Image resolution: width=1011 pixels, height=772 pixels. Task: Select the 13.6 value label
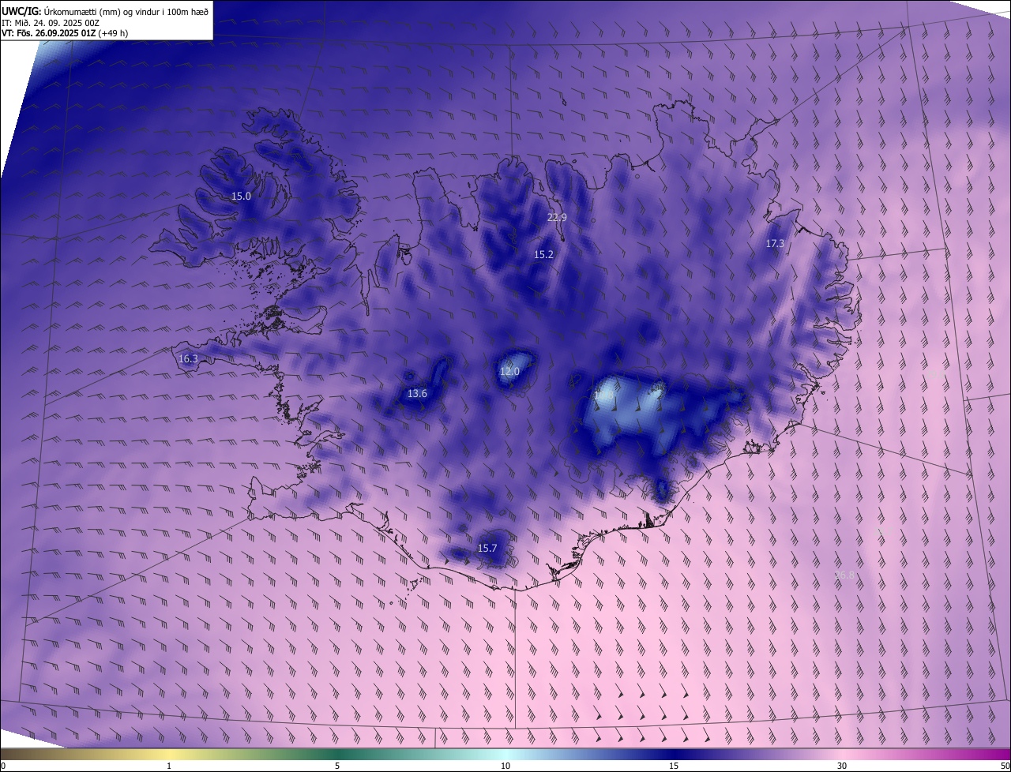[417, 393]
